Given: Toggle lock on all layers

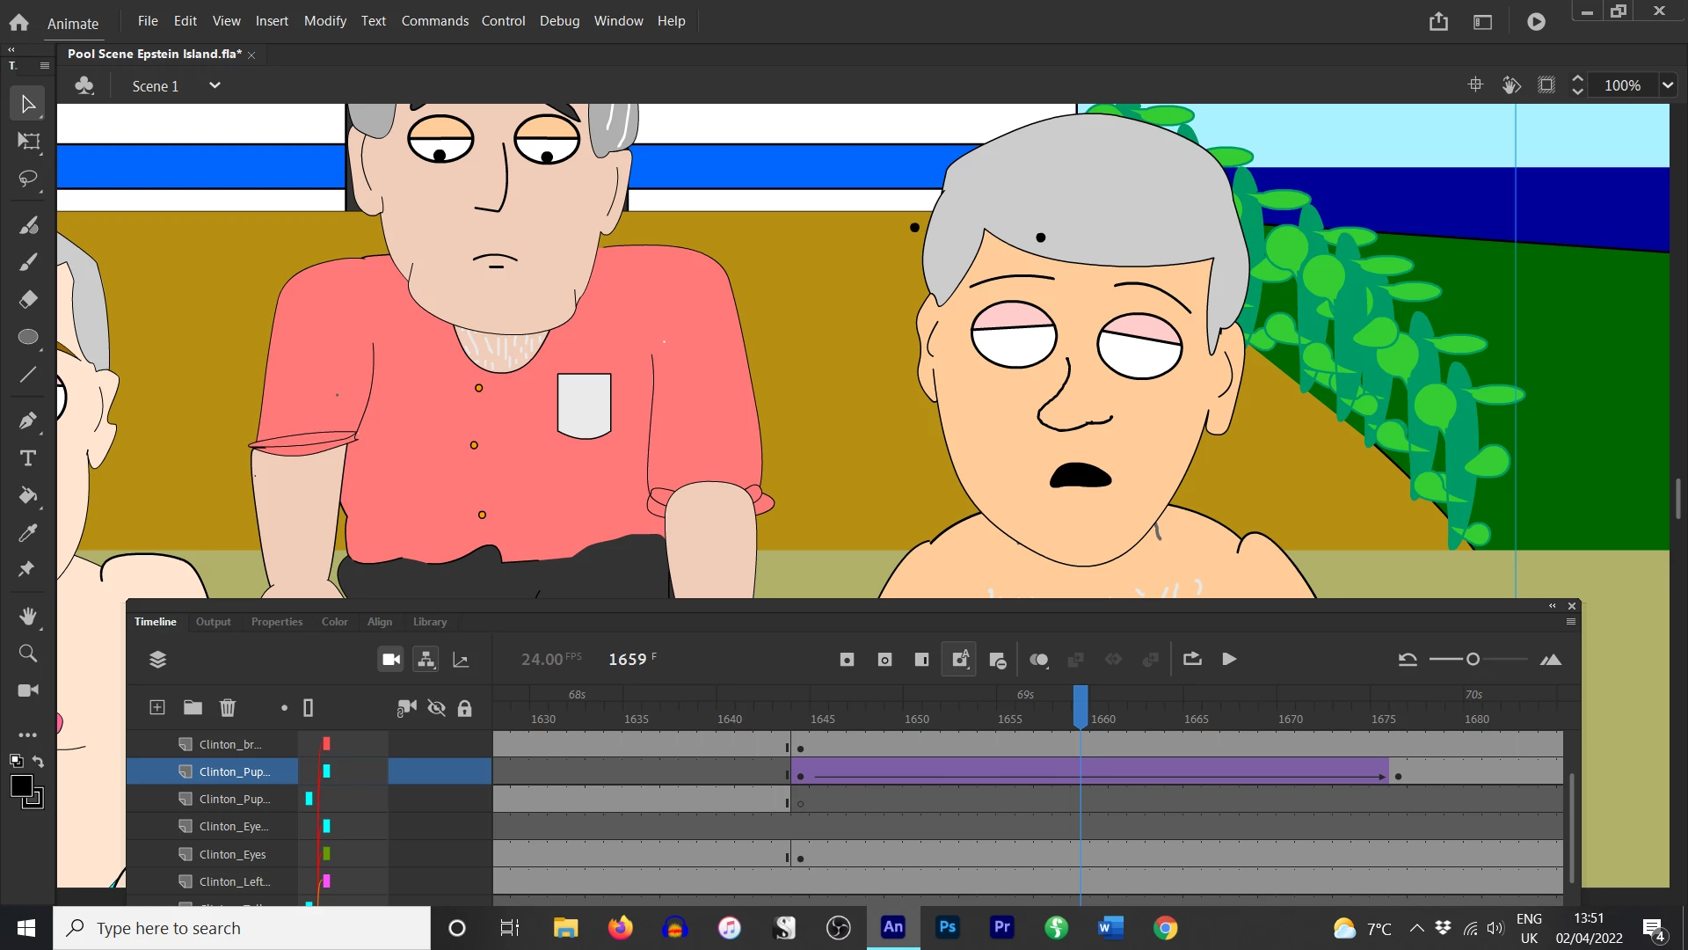Looking at the screenshot, I should [465, 708].
